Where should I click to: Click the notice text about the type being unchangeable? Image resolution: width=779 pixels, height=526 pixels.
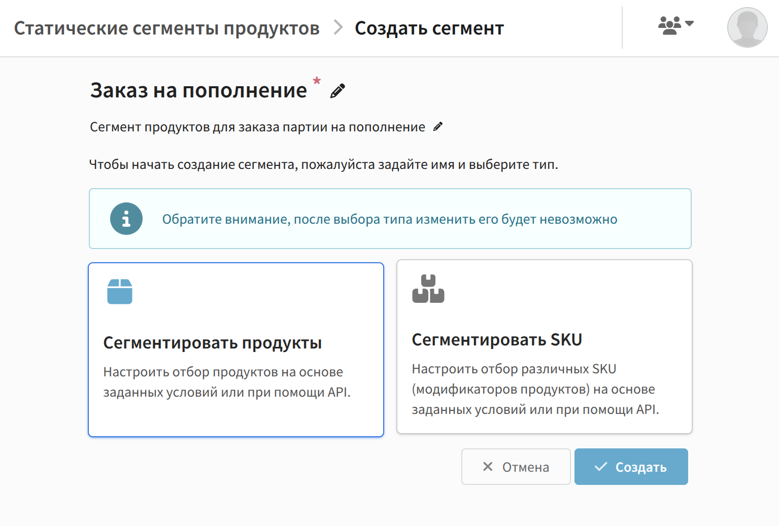click(x=389, y=219)
